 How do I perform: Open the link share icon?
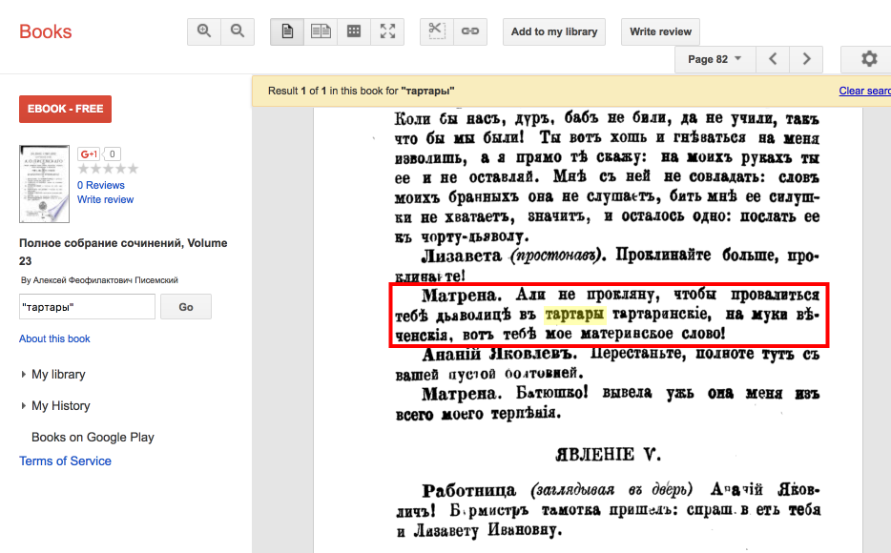(x=470, y=31)
